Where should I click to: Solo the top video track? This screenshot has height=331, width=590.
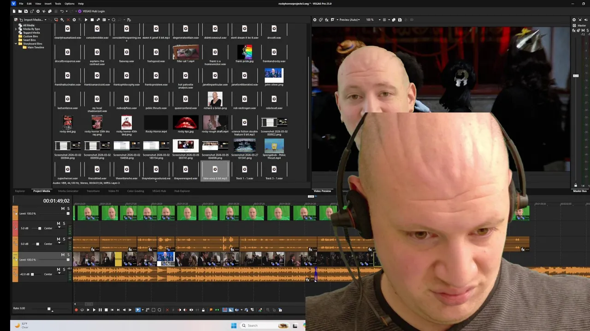tap(68, 209)
